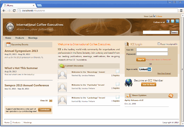This screenshot has width=184, height=127.
Task: Click the Neurology forum reply bubble icon
Action: click(x=117, y=71)
